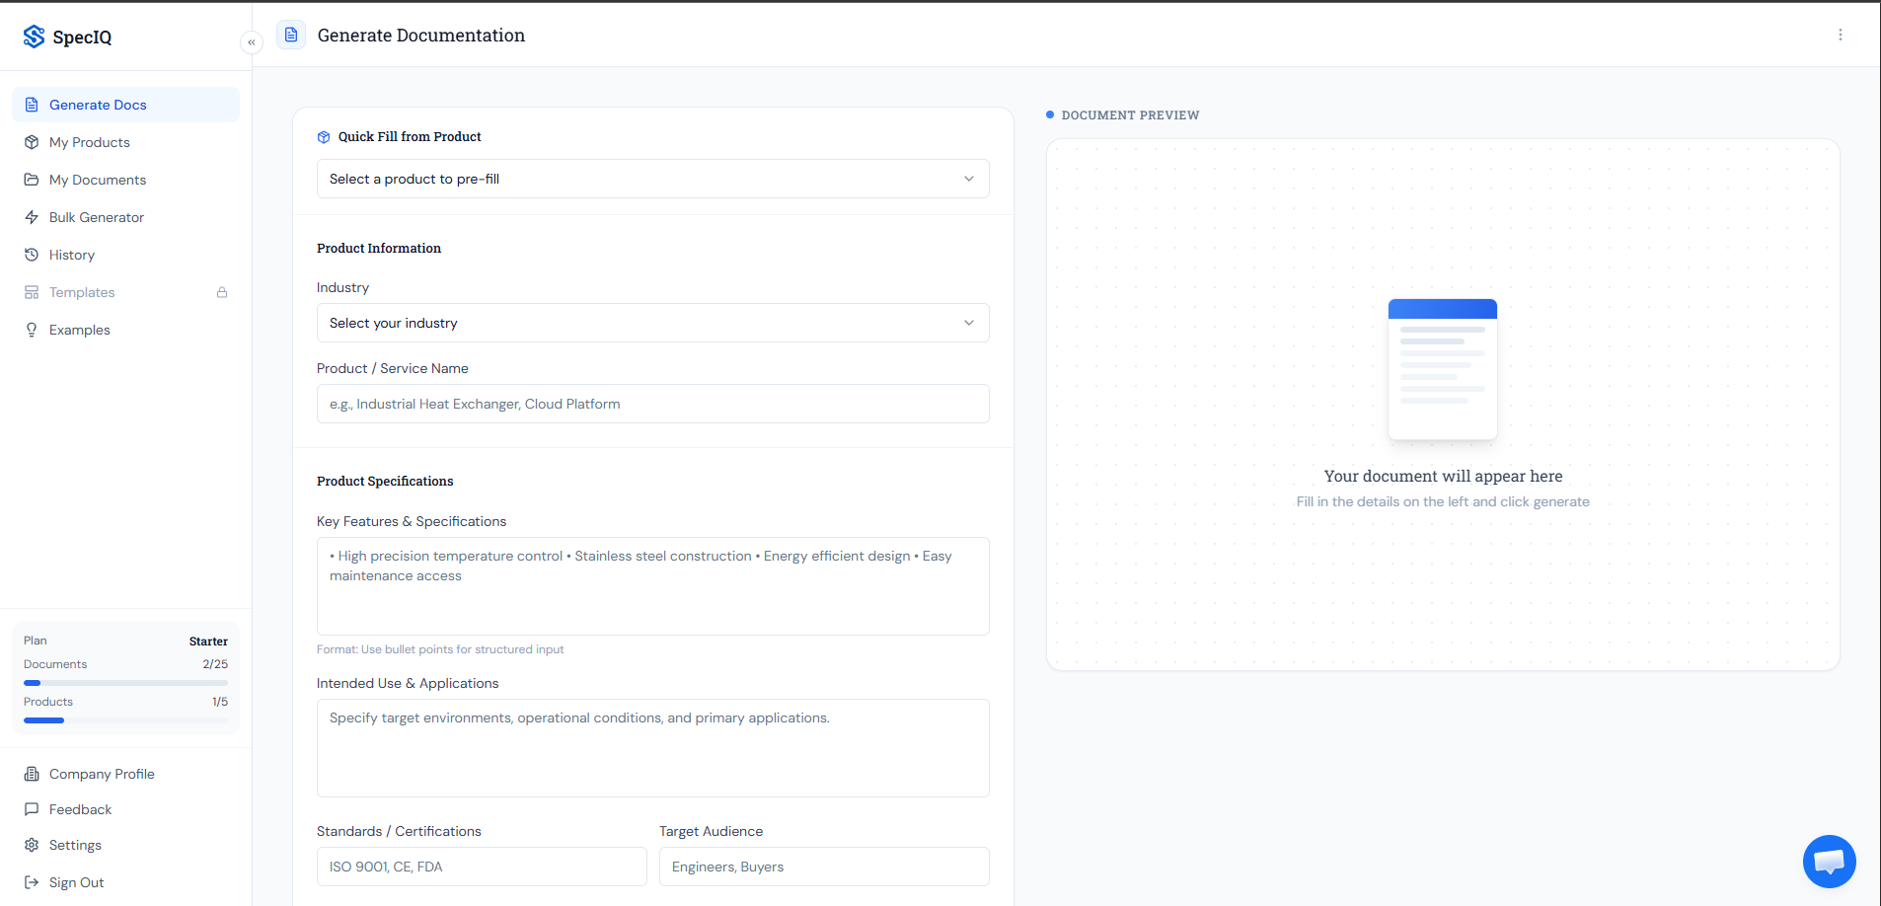Click the Generate Documentation page title
Viewport: 1881px width, 906px height.
click(421, 36)
